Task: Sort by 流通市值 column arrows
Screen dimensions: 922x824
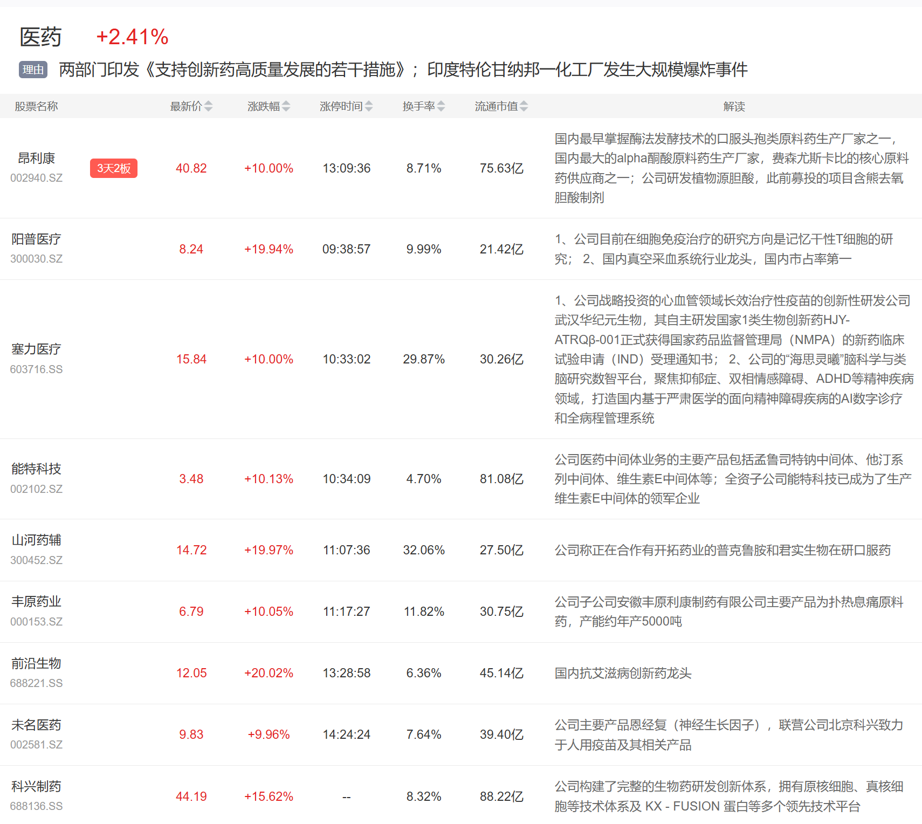Action: [x=524, y=106]
